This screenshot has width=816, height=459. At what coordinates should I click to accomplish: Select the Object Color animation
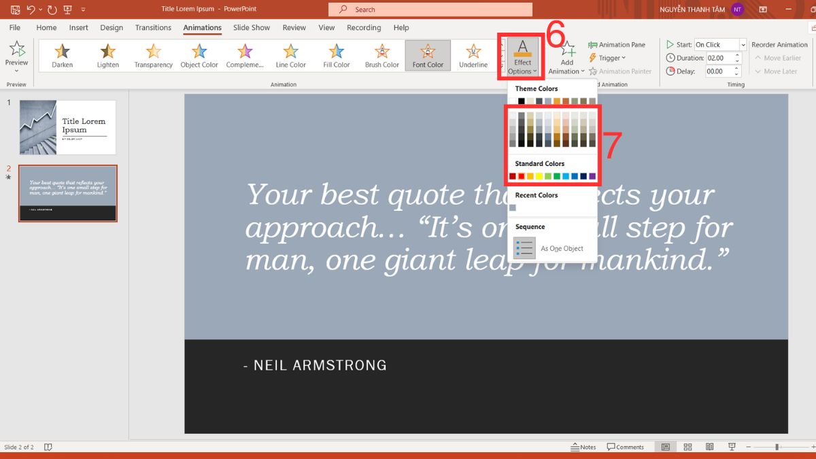199,54
